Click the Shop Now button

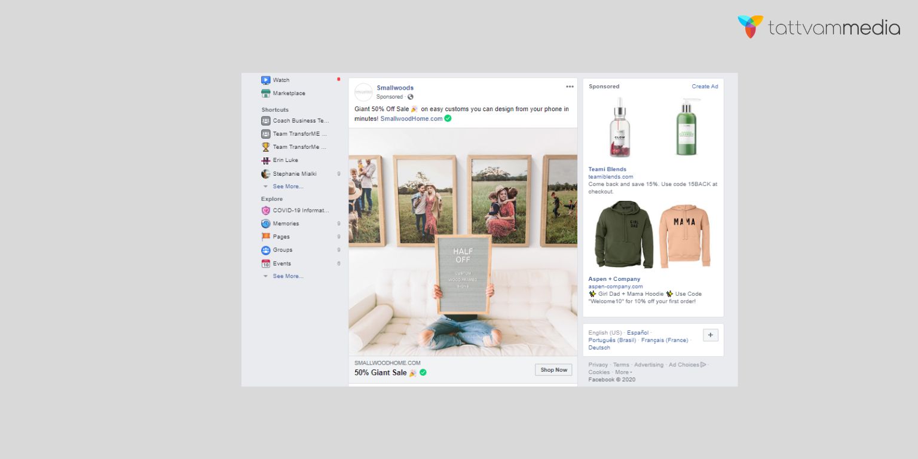(x=553, y=370)
